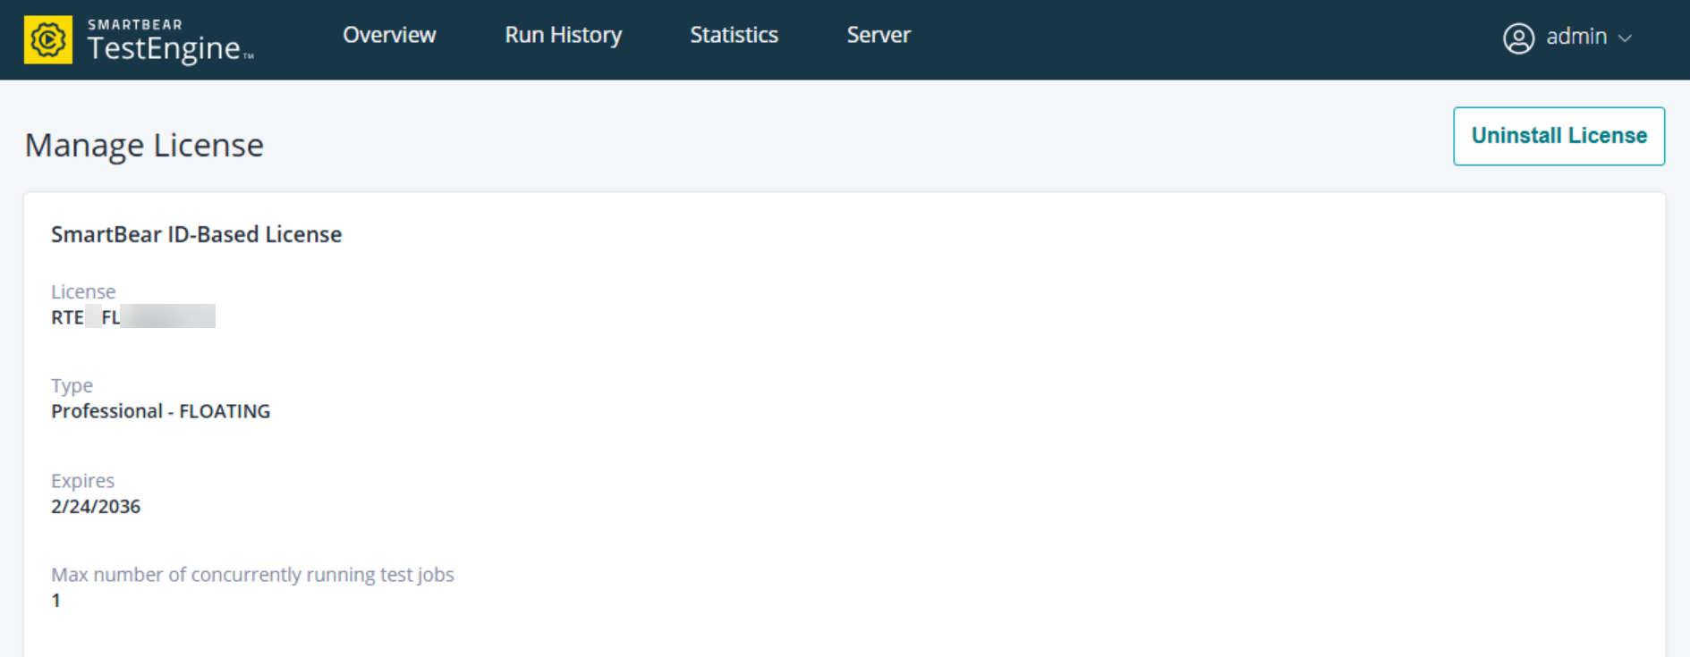This screenshot has height=657, width=1690.
Task: Click the Manage License heading
Action: coord(144,145)
